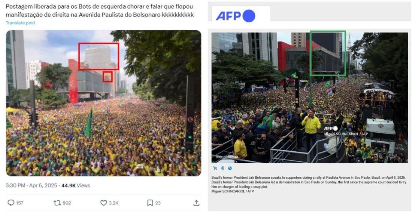The height and width of the screenshot is (213, 412).
Task: Click the 3:30 PM Apr 6 timestamp
Action: (31, 185)
